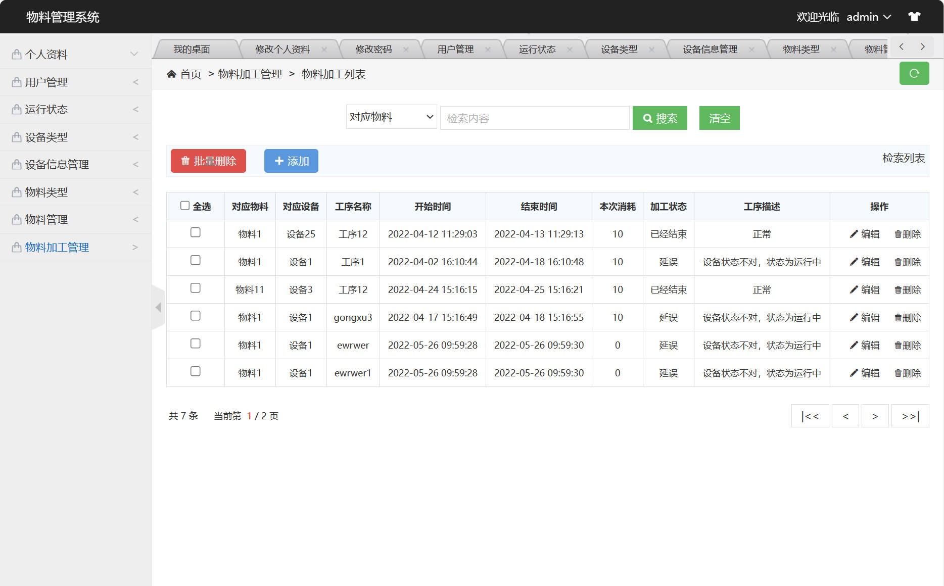Click the shirt icon next to admin
The image size is (944, 586).
click(x=914, y=16)
